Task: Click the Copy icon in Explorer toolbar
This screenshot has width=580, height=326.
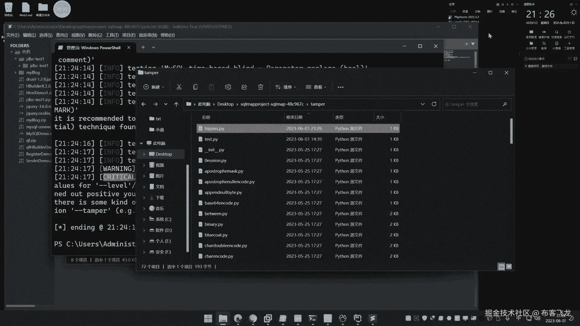Action: 195,87
